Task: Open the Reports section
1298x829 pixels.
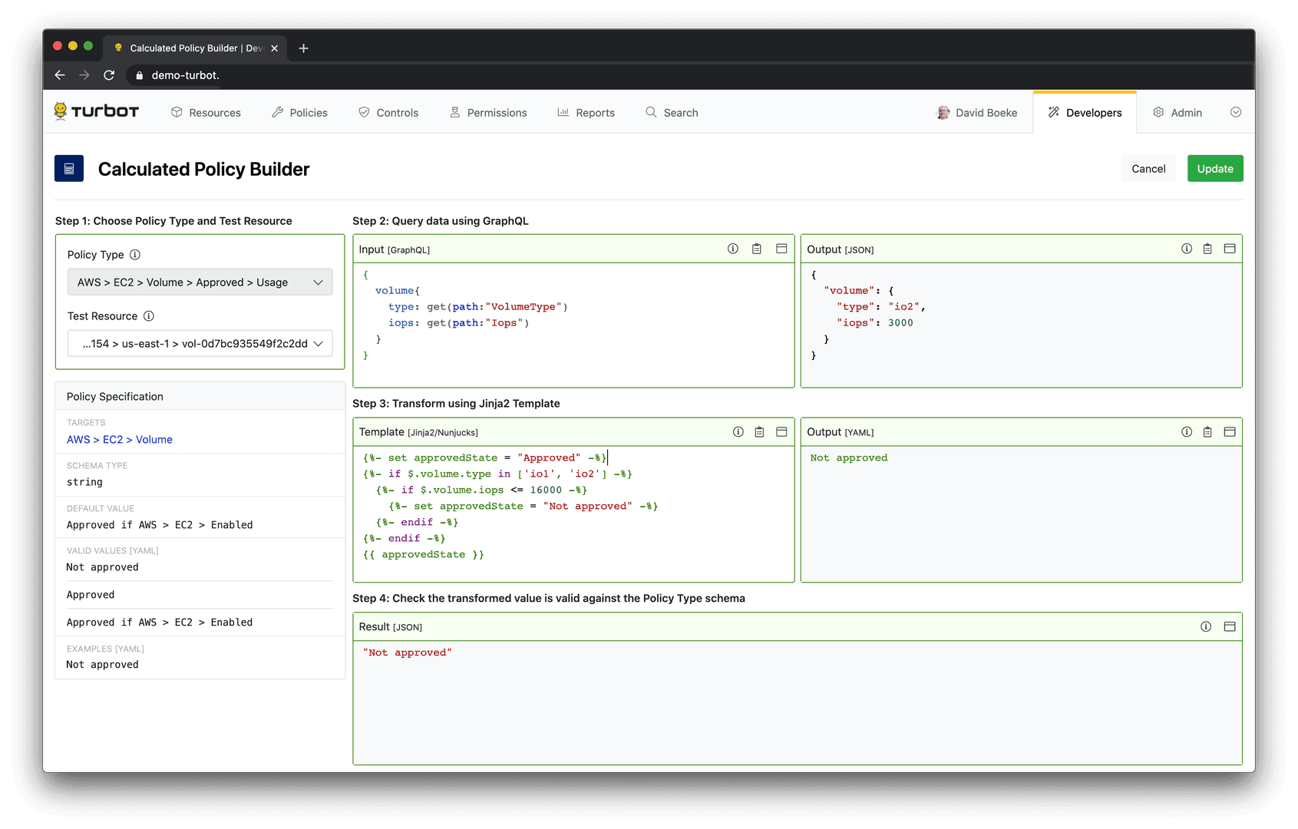Action: pyautogui.click(x=586, y=113)
